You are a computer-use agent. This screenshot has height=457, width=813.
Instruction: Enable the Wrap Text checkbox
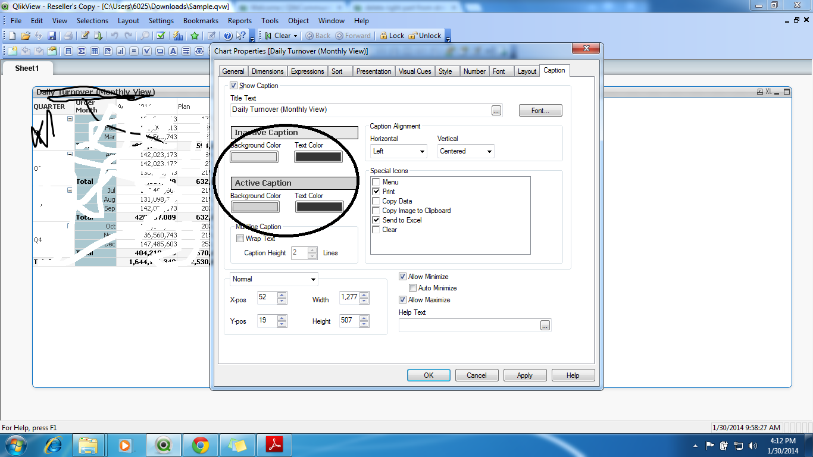[240, 239]
